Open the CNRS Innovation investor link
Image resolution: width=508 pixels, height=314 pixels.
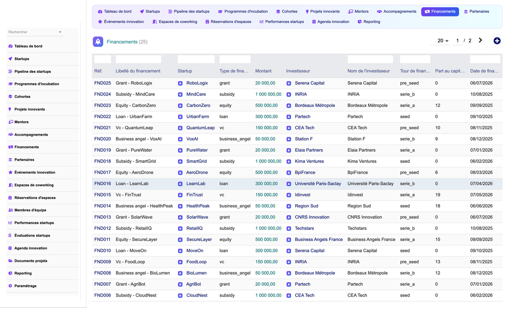click(312, 217)
